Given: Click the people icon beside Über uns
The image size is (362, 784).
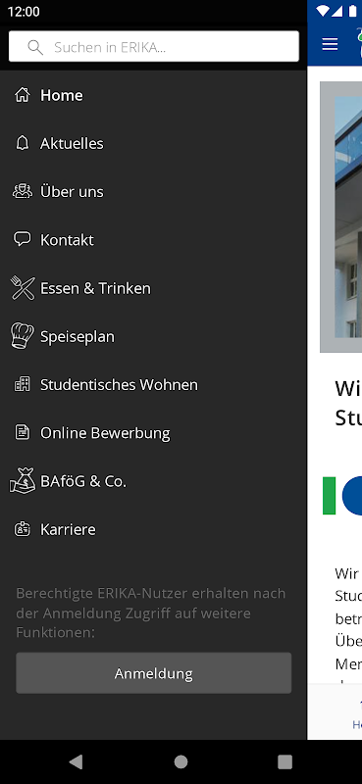Looking at the screenshot, I should click(x=22, y=191).
